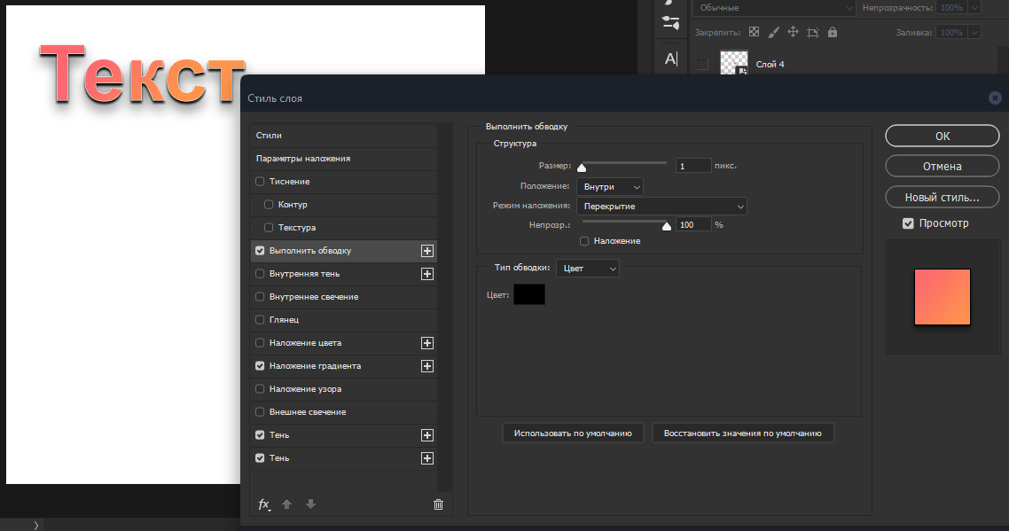Click plus icon beside Наложение градиента
The width and height of the screenshot is (1009, 531).
427,366
